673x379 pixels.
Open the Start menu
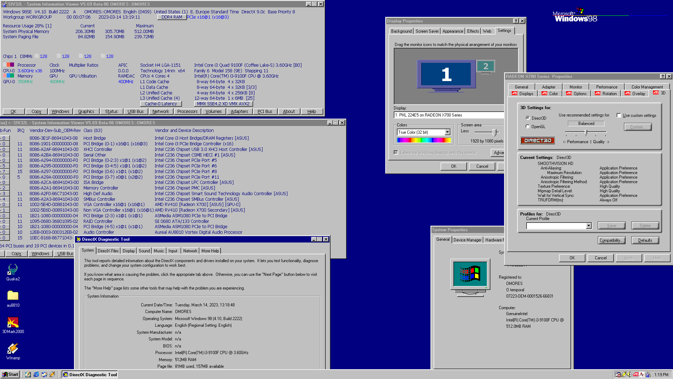10,374
